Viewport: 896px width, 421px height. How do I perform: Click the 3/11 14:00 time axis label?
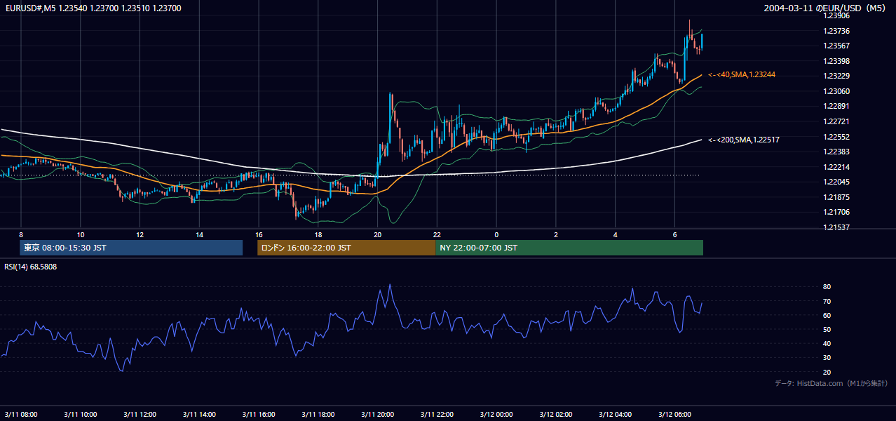pos(200,415)
